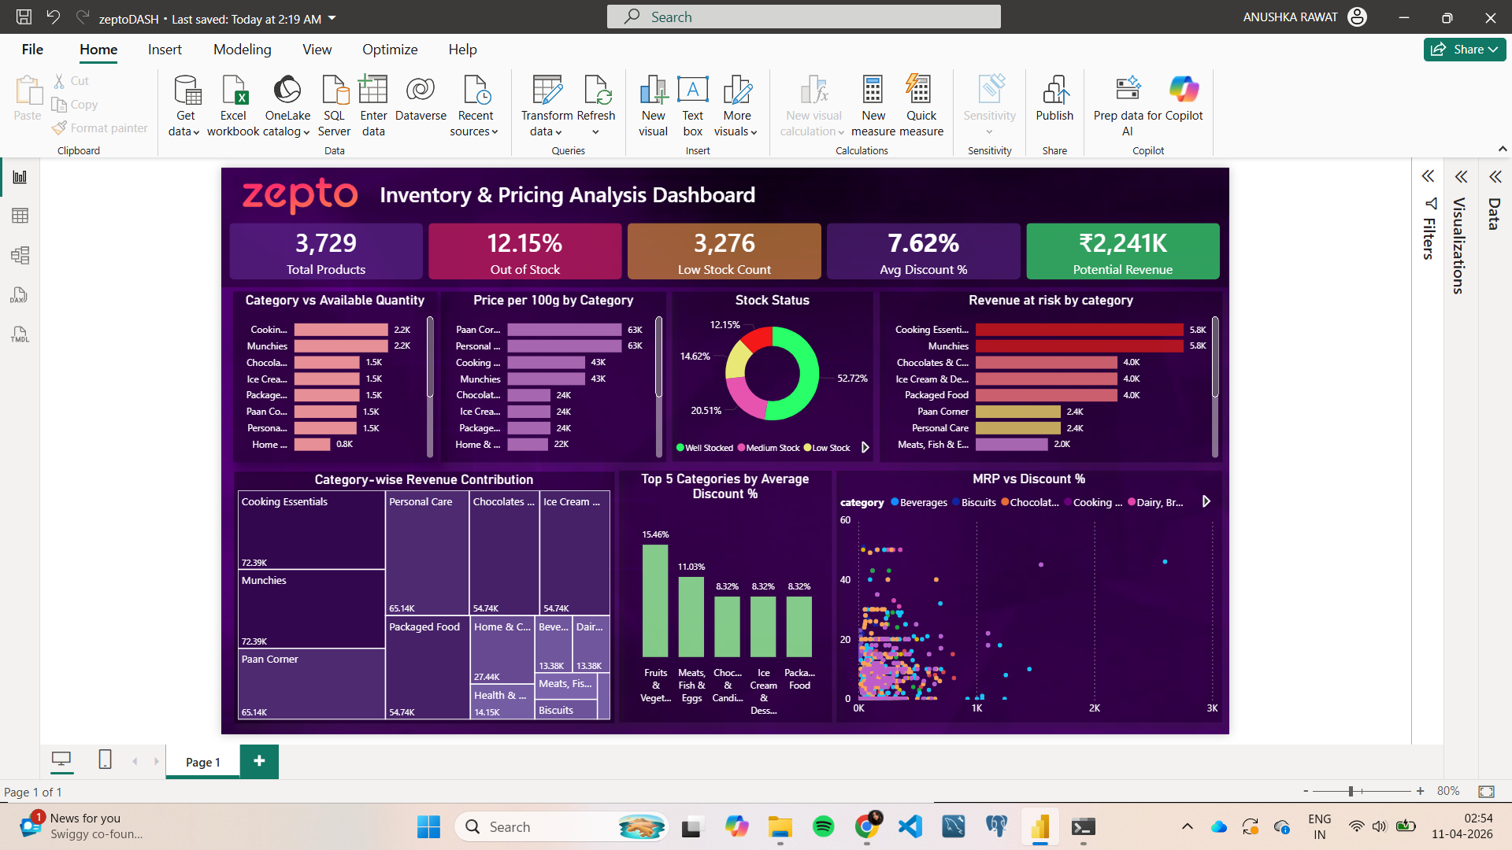Screen dimensions: 1512x850
Task: Switch to Table view in sidebar
Action: tap(20, 216)
